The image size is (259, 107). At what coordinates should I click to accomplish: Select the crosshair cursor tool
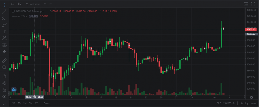pos(4,4)
